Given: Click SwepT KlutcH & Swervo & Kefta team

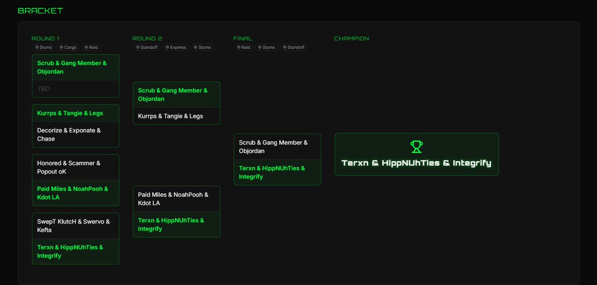Looking at the screenshot, I should pos(76,226).
